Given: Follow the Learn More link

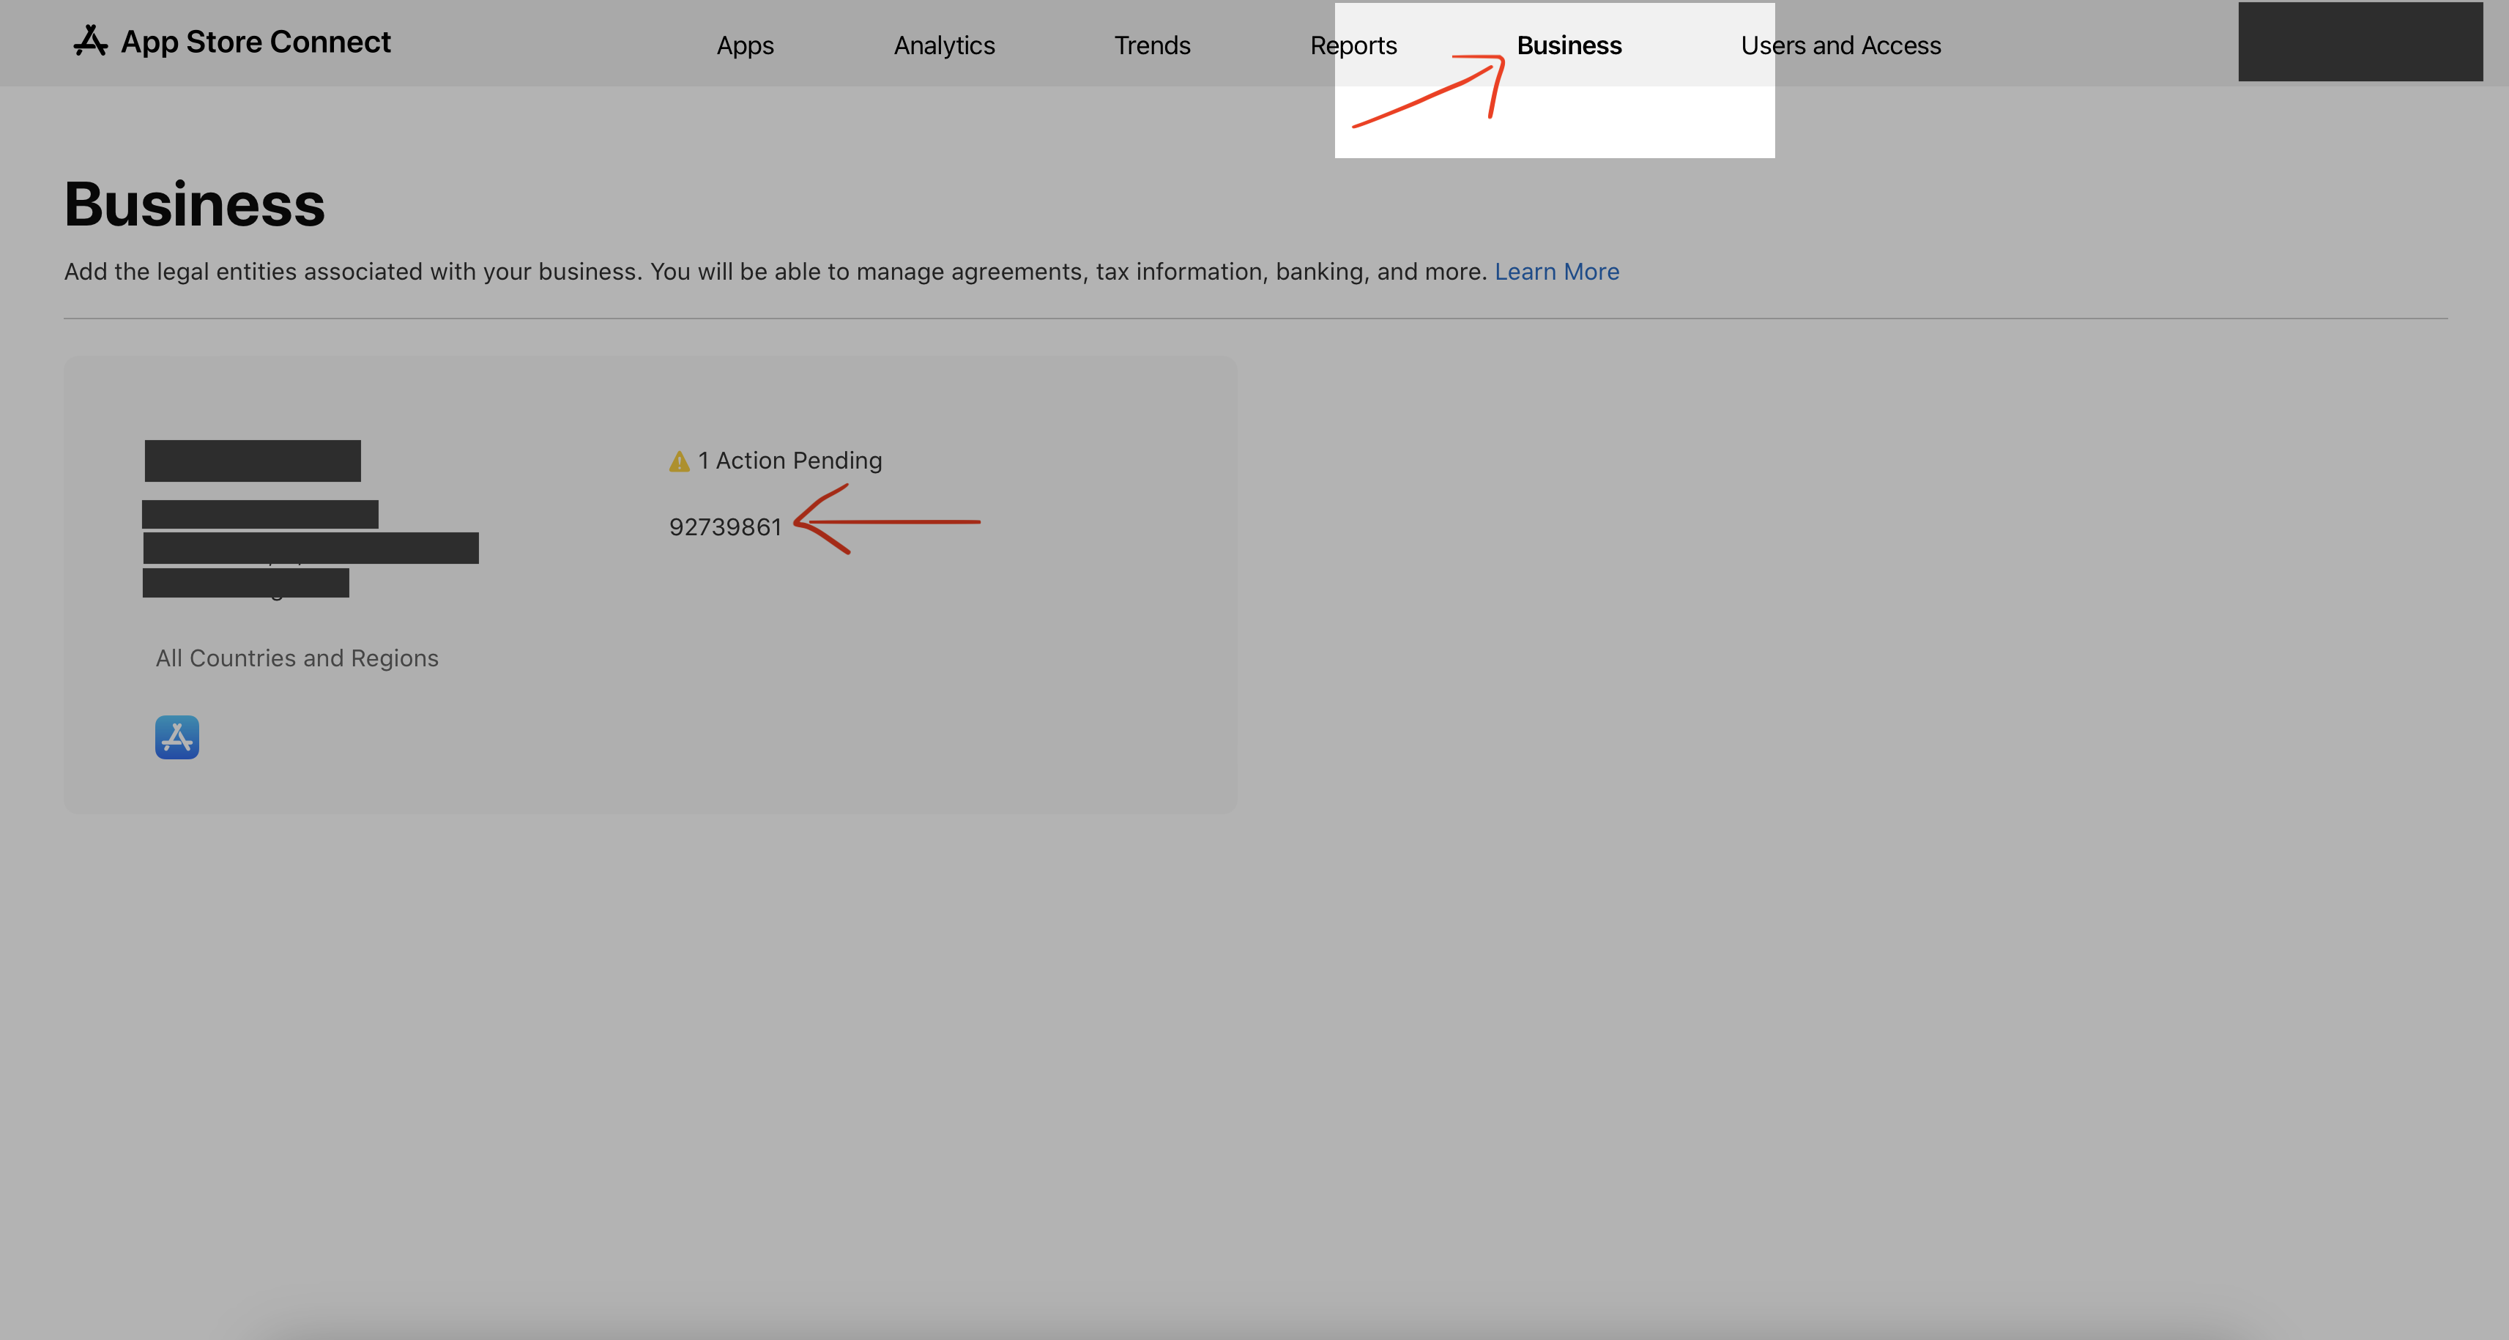Looking at the screenshot, I should [1556, 272].
